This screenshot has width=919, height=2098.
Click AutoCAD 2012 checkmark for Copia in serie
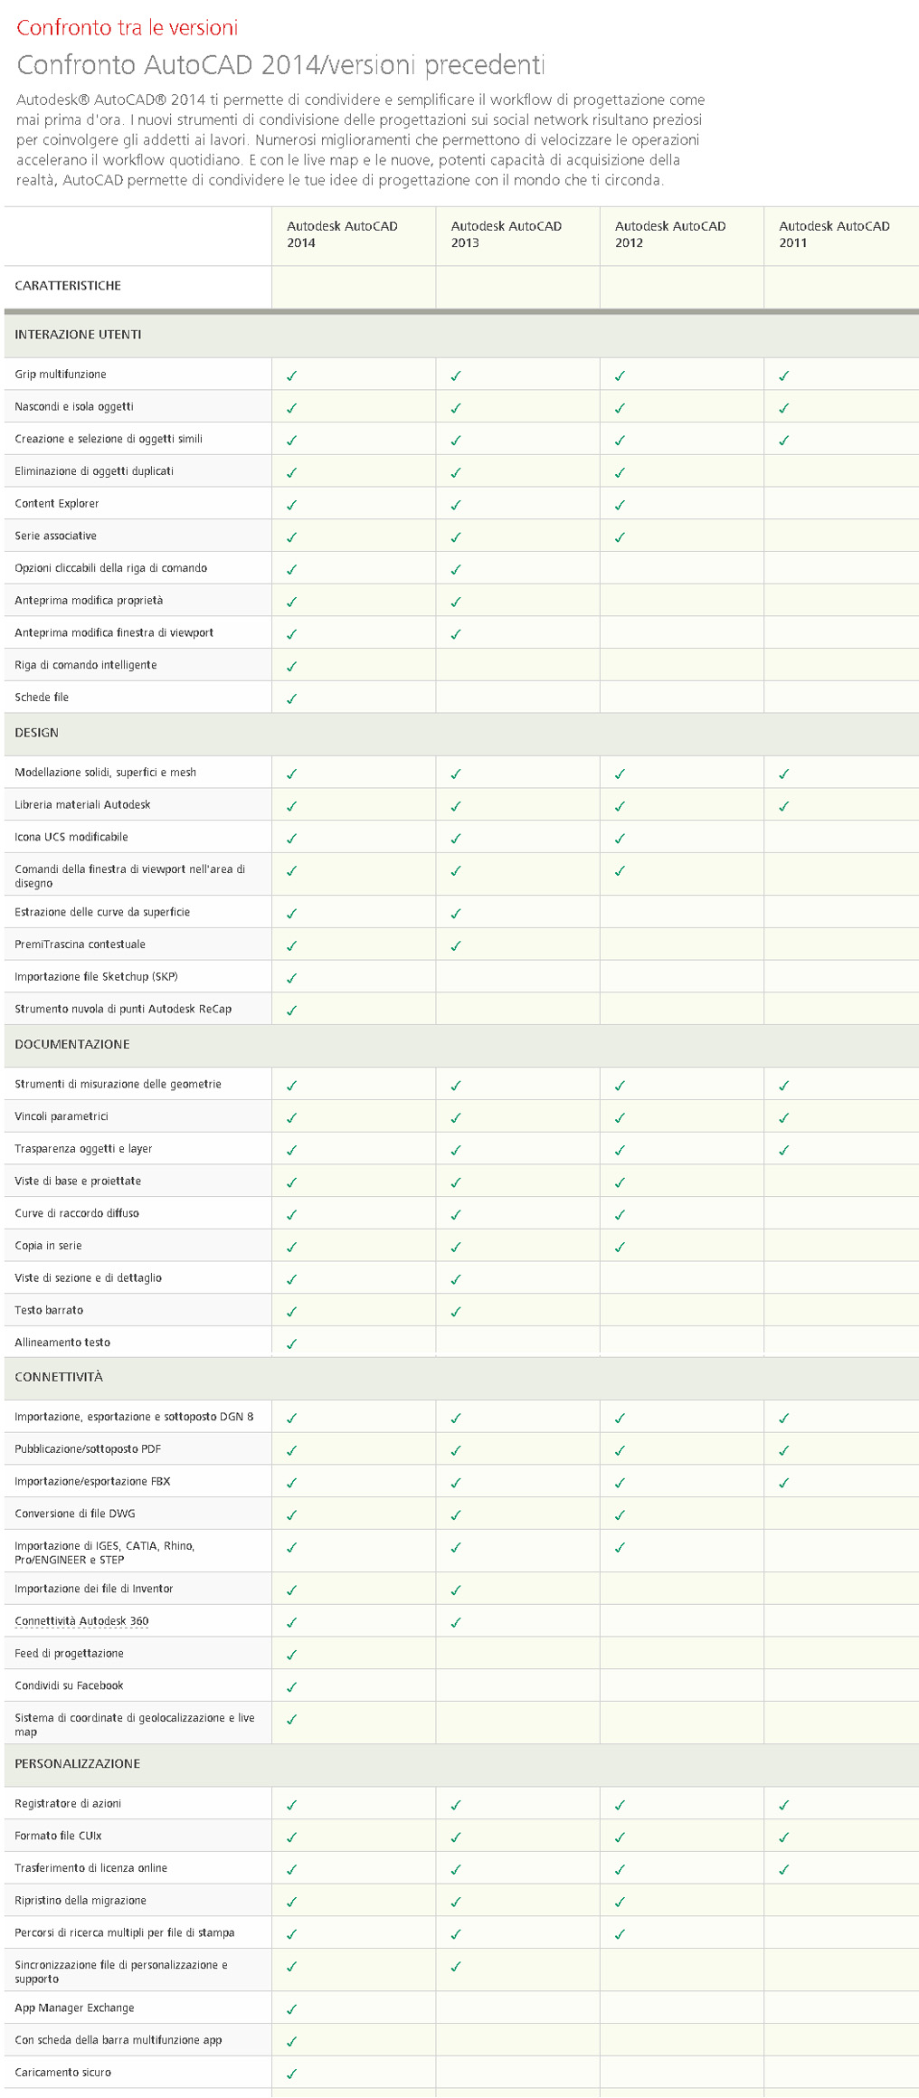click(620, 1247)
